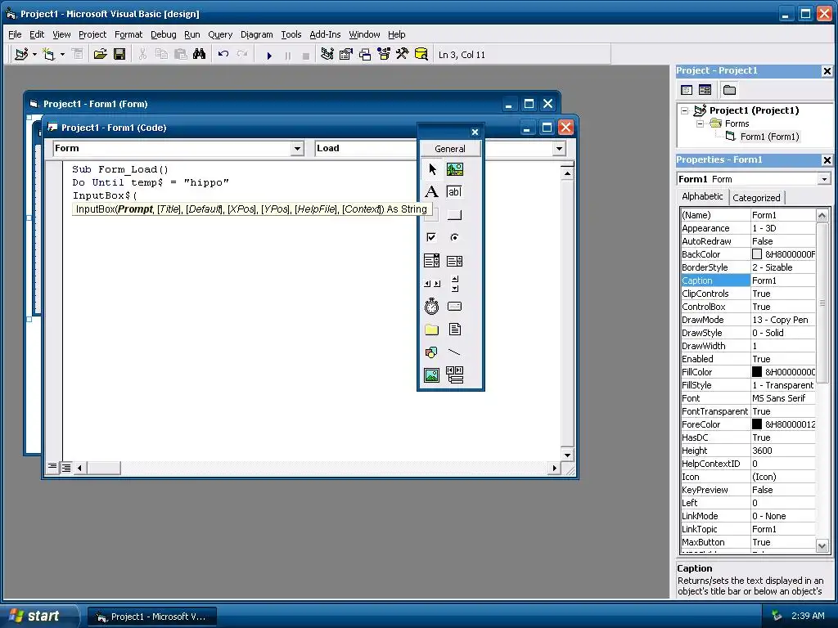Image resolution: width=838 pixels, height=628 pixels.
Task: Select the CheckBox control in the toolbox
Action: (x=432, y=237)
